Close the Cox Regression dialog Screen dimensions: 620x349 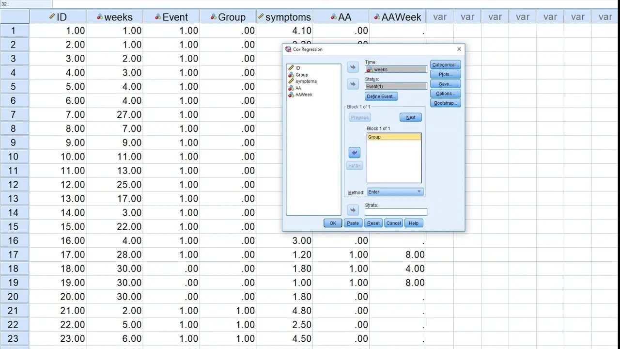[459, 49]
